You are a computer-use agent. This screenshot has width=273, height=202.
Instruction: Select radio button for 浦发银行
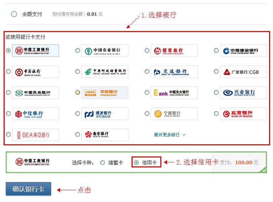(x=77, y=114)
